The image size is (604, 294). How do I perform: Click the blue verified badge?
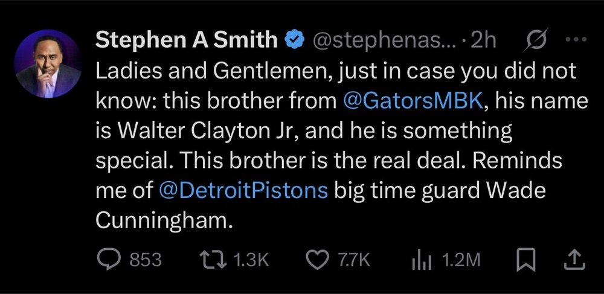click(x=294, y=40)
